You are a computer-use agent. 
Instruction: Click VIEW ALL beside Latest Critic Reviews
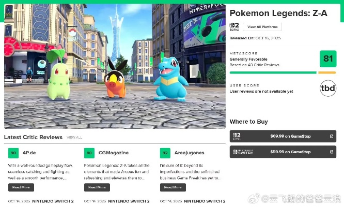pos(74,137)
